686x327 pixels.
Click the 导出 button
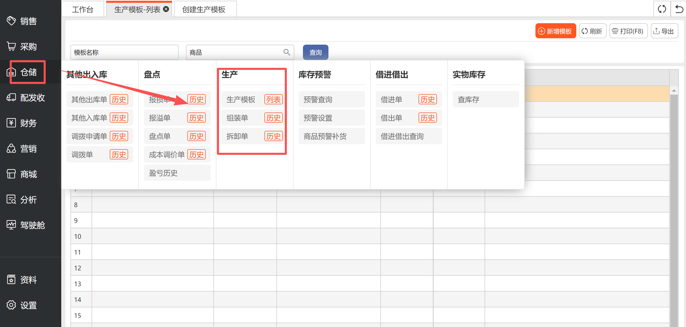[x=664, y=31]
